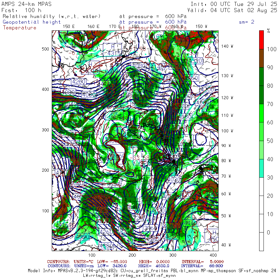Click the '-33.58' temperature minimum label
The width and height of the screenshot is (279, 279).
point(139,158)
